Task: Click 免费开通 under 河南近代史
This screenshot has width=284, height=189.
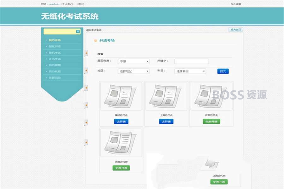Action: [121, 168]
